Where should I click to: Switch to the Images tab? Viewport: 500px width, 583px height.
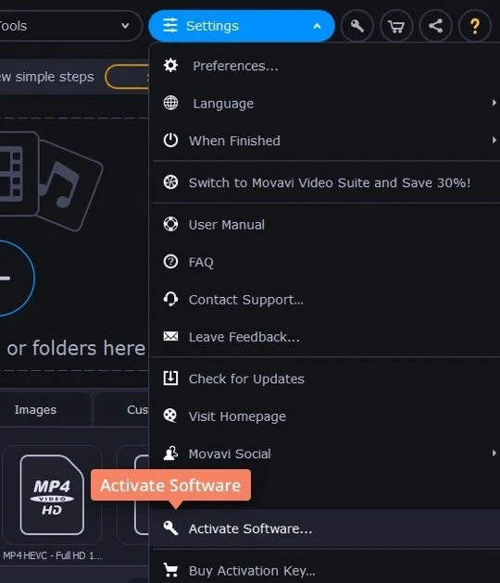pos(35,409)
